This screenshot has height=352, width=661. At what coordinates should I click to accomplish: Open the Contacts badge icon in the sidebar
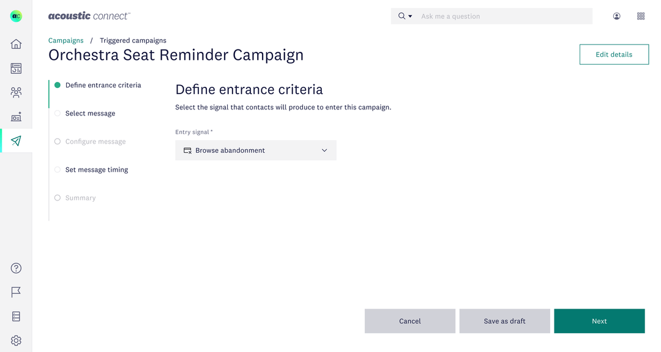pyautogui.click(x=16, y=116)
